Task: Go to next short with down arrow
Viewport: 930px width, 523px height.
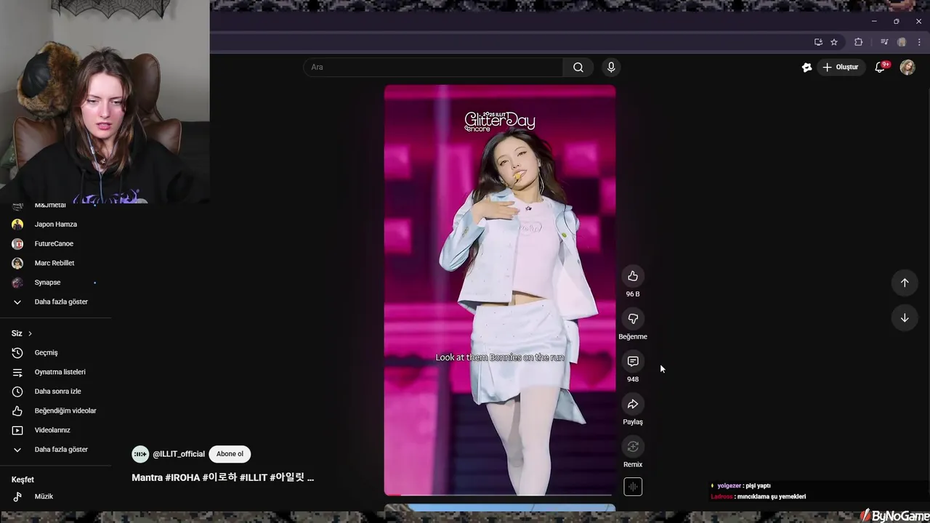Action: click(x=905, y=317)
